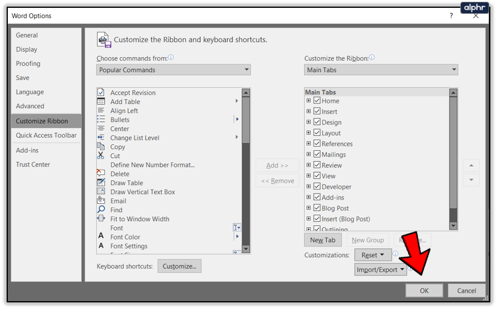The width and height of the screenshot is (497, 309).
Task: Click the Add Table grid icon
Action: coord(101,102)
